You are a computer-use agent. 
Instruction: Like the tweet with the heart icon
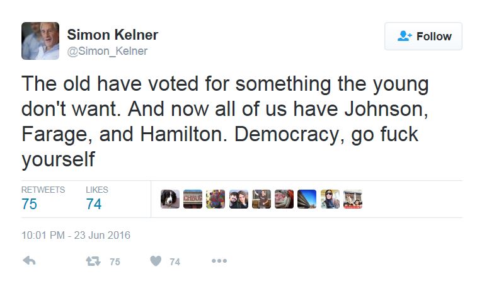tap(156, 261)
